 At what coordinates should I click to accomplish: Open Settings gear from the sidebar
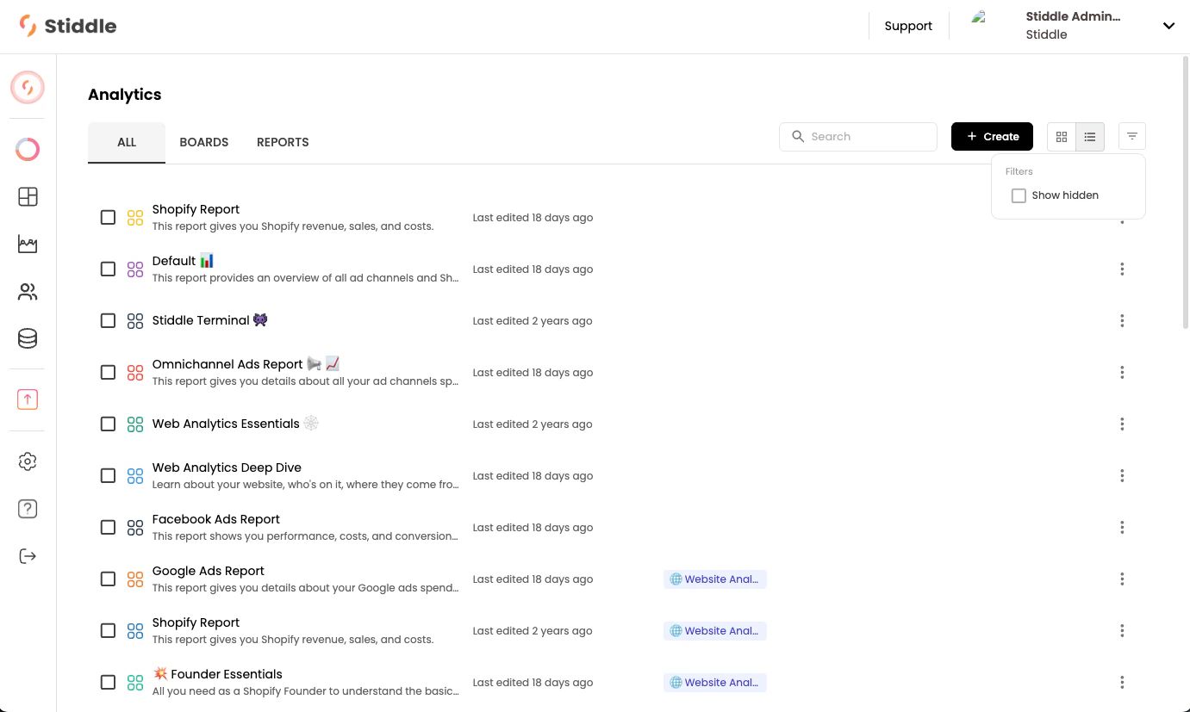coord(27,461)
